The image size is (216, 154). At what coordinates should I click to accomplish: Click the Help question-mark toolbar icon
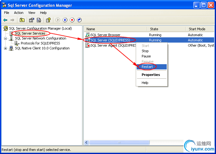(x=48, y=20)
